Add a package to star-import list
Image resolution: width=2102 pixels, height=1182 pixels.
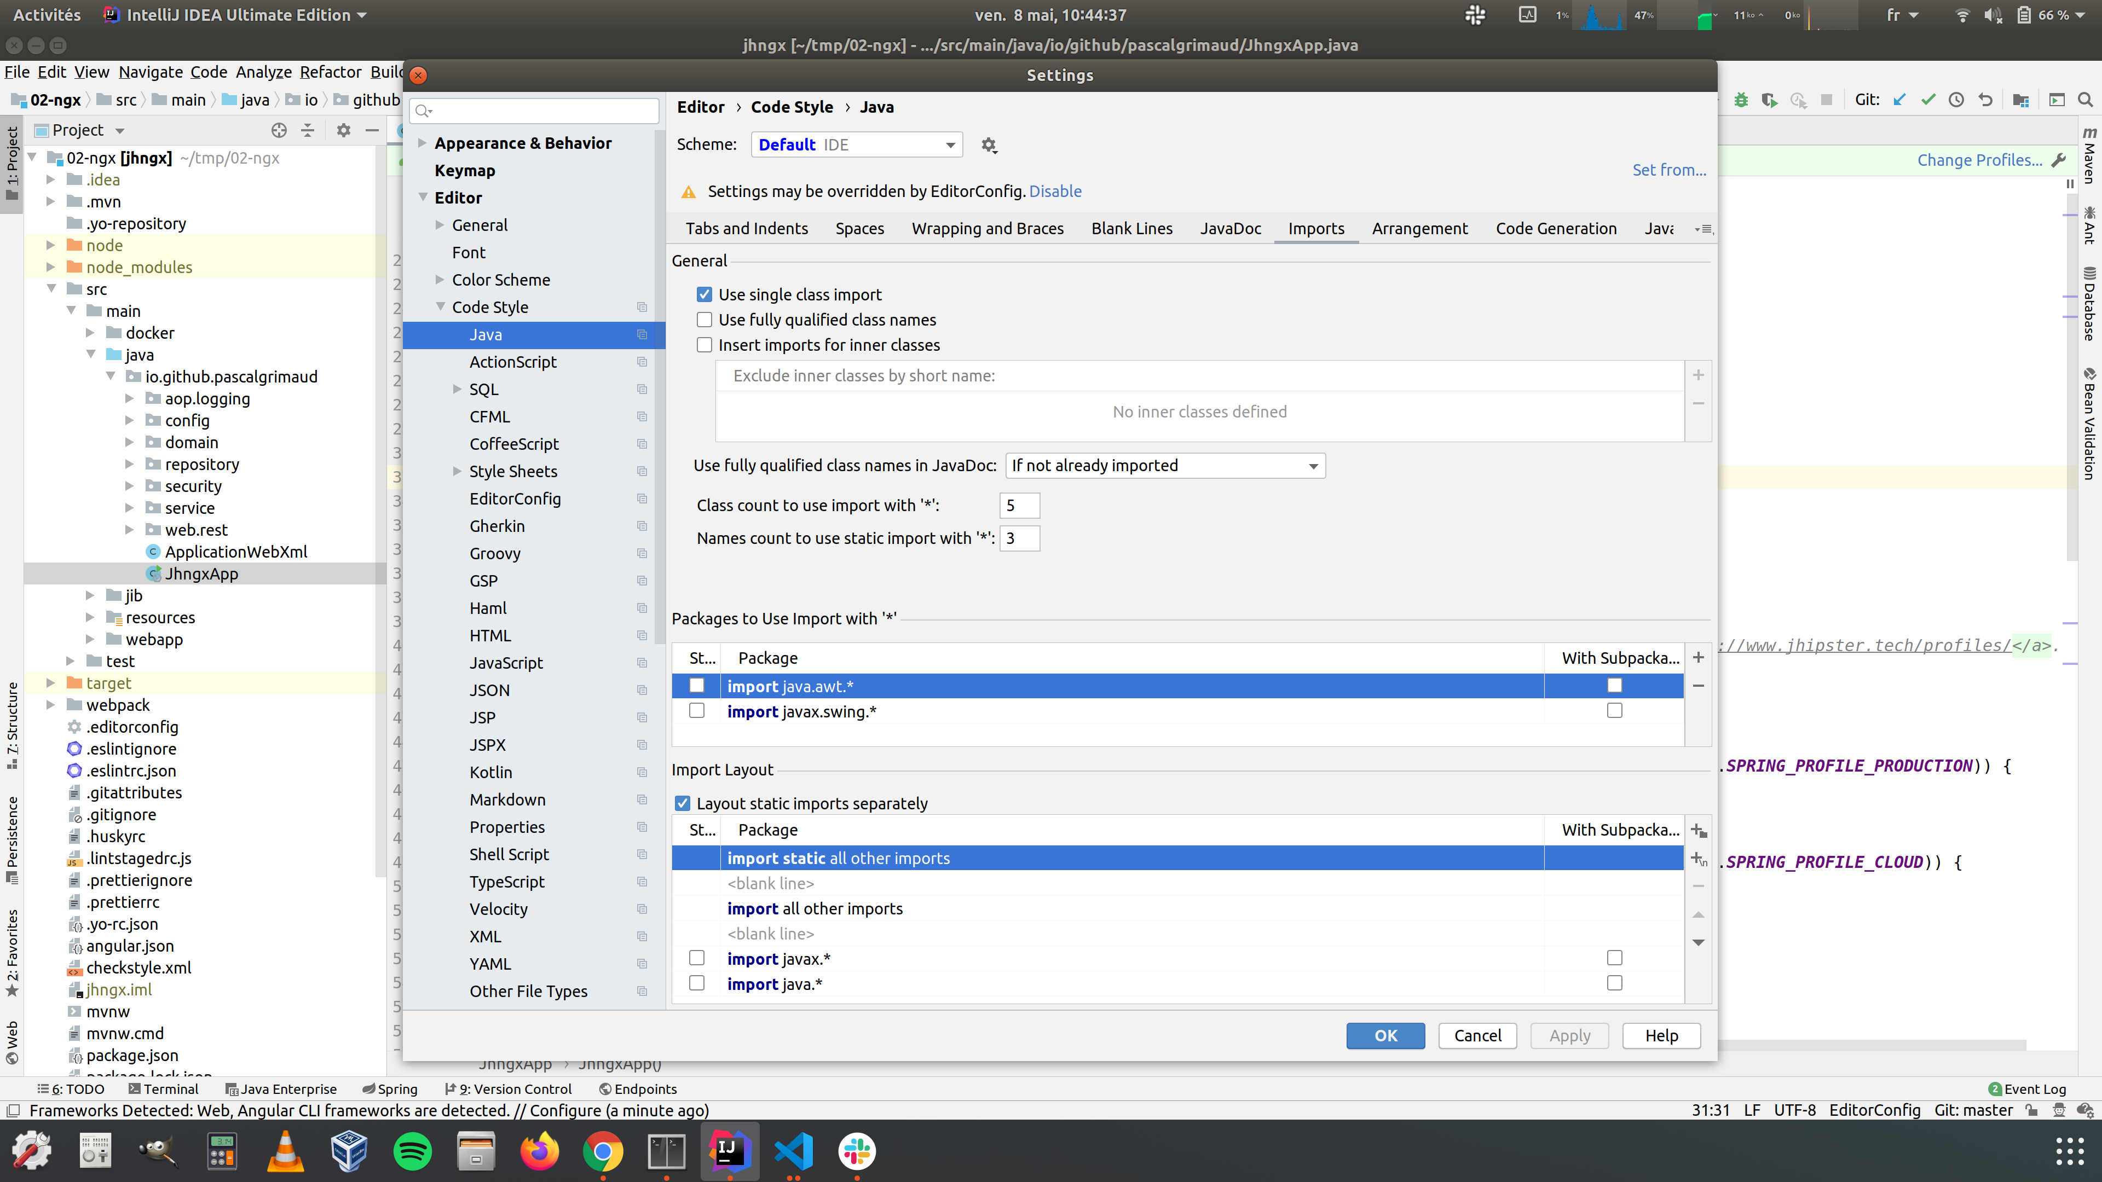tap(1699, 657)
